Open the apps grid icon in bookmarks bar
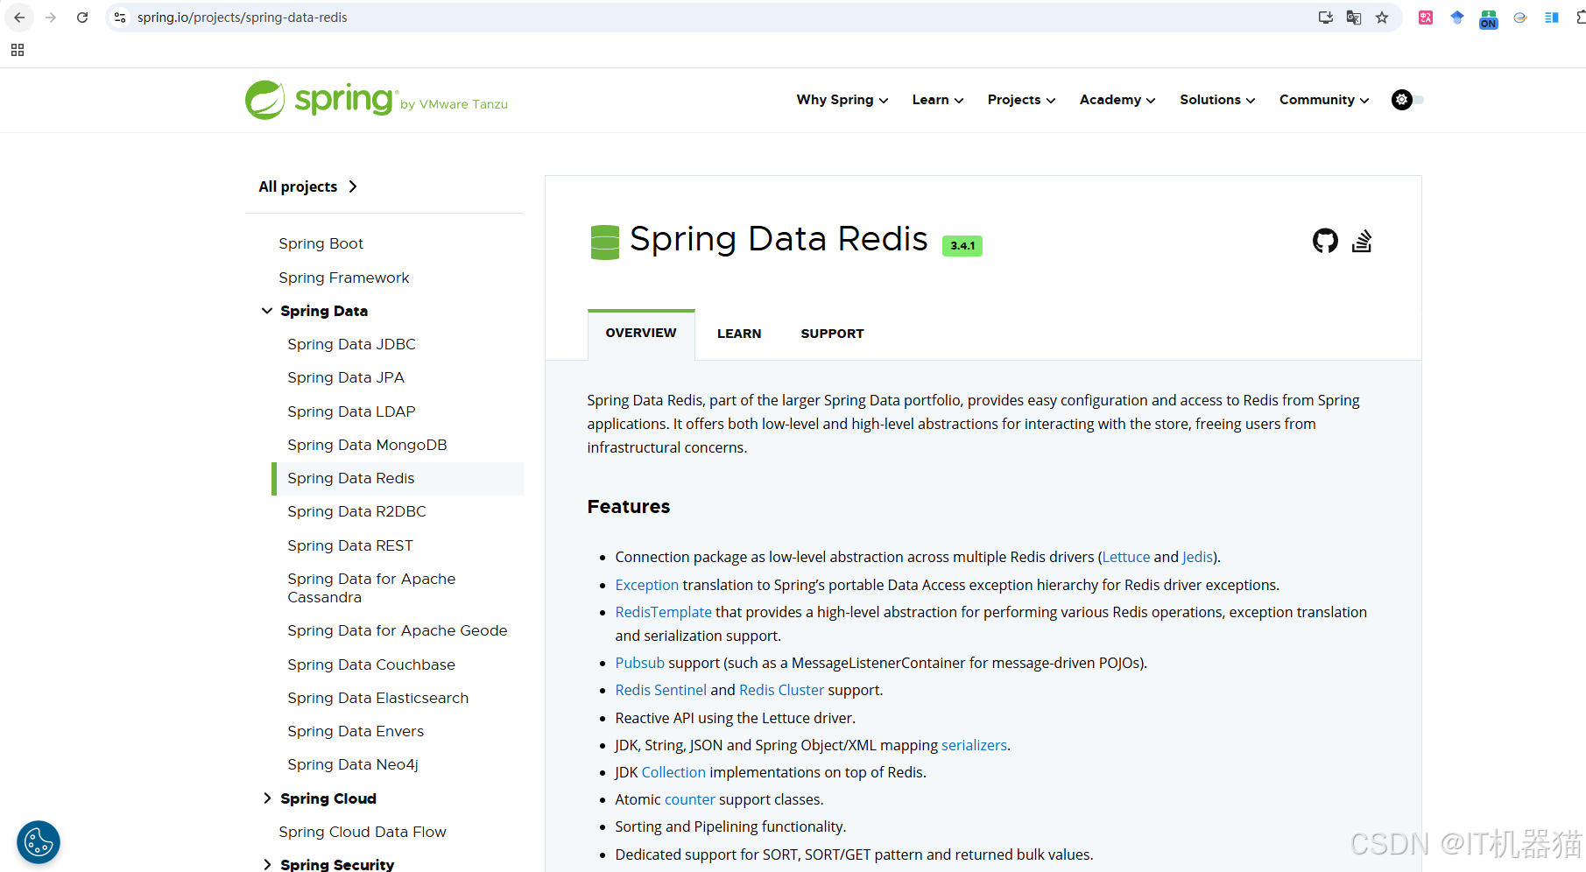 point(18,50)
